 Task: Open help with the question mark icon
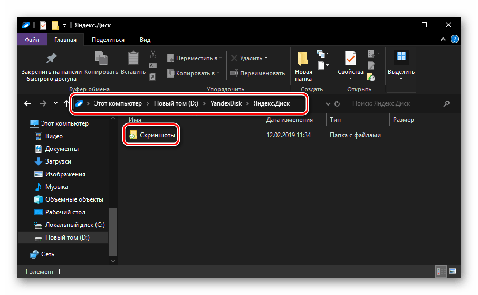[x=455, y=40]
